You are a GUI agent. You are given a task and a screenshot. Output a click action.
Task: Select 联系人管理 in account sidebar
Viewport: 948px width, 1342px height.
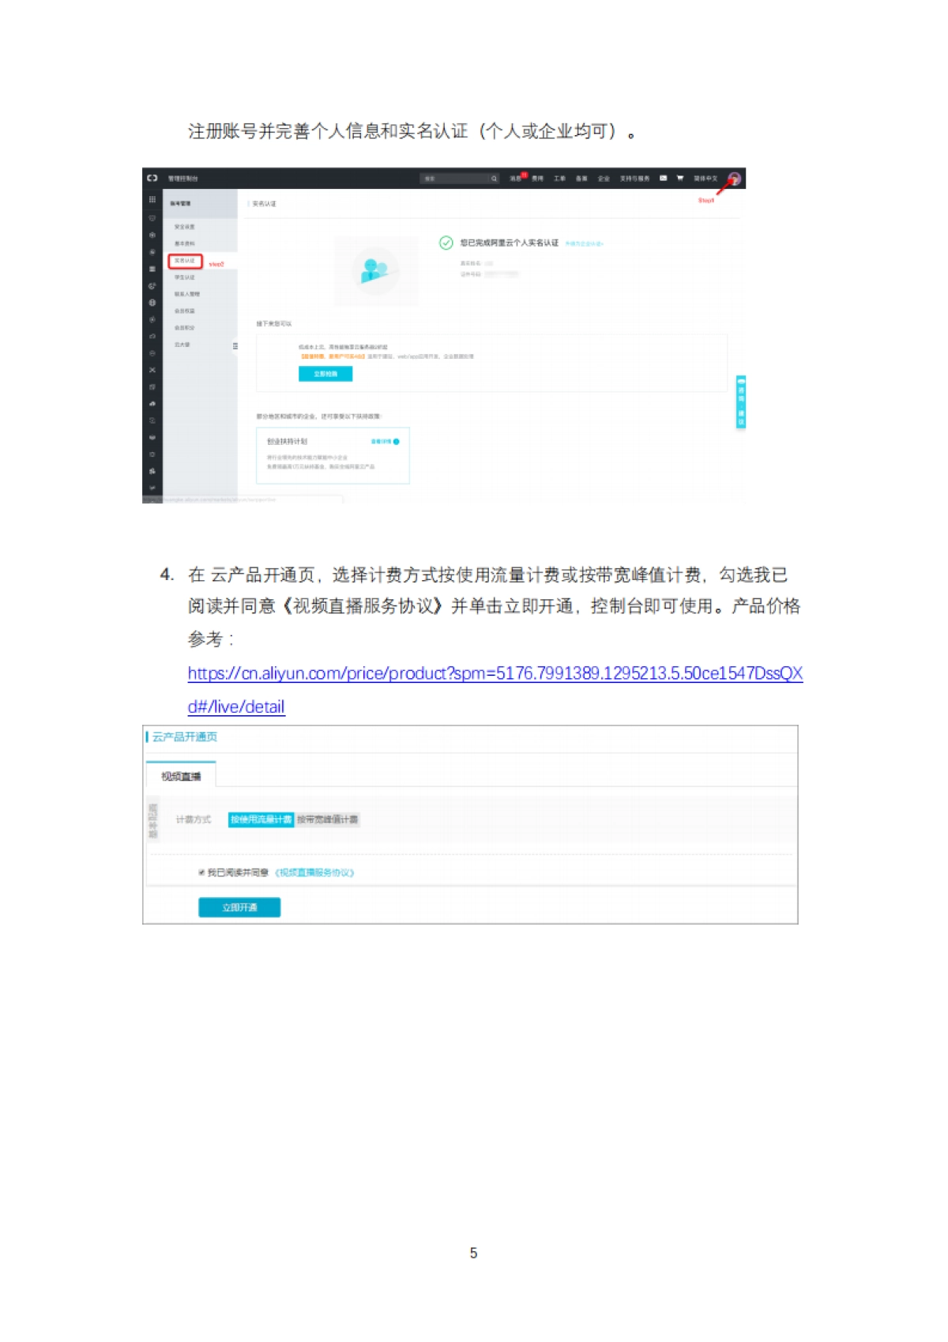click(187, 294)
